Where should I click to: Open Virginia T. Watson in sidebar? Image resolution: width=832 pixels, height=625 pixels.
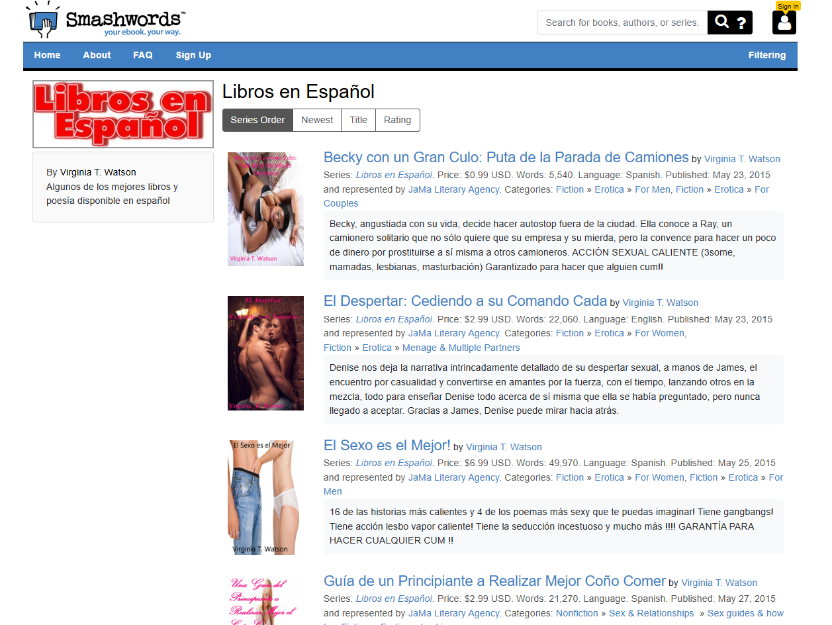(x=98, y=172)
